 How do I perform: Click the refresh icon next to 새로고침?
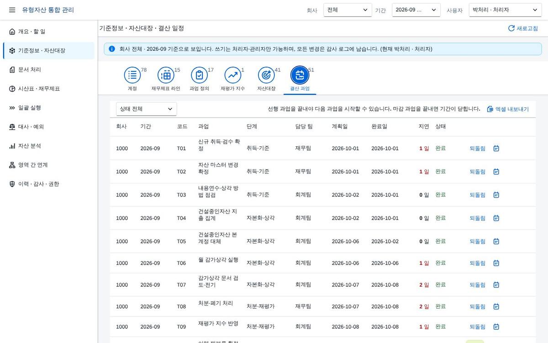511,28
